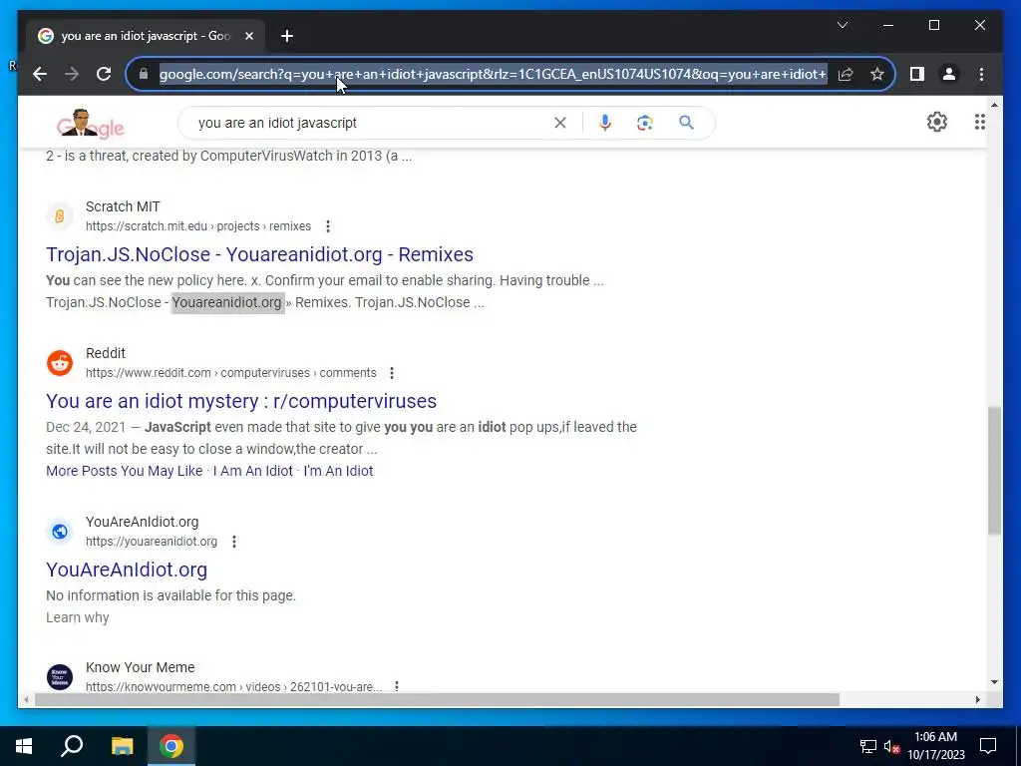Click the 'I Am An Idiot' sublink
1021x766 pixels.
coord(252,471)
